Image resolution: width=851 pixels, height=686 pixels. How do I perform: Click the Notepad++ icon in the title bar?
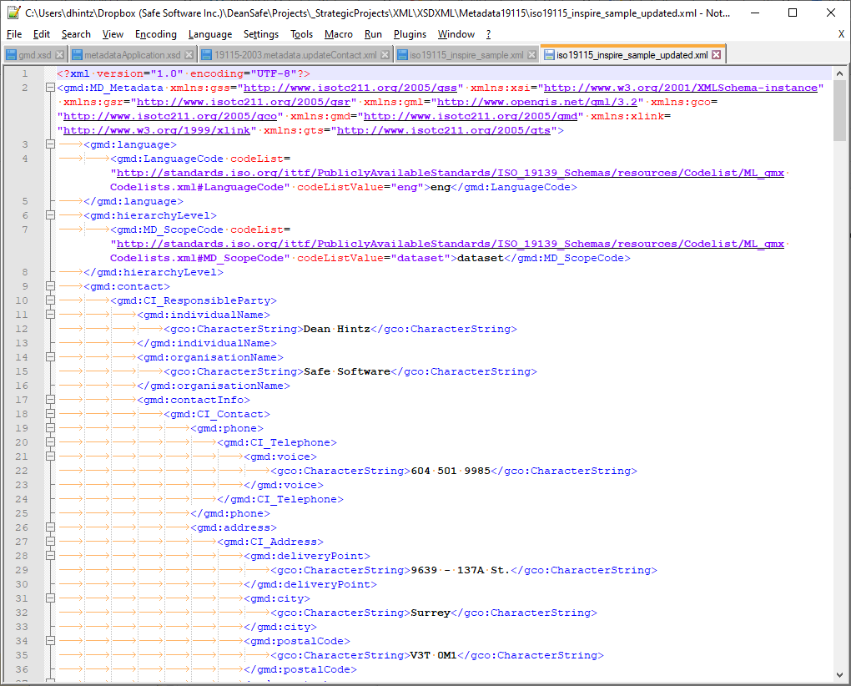click(x=13, y=12)
